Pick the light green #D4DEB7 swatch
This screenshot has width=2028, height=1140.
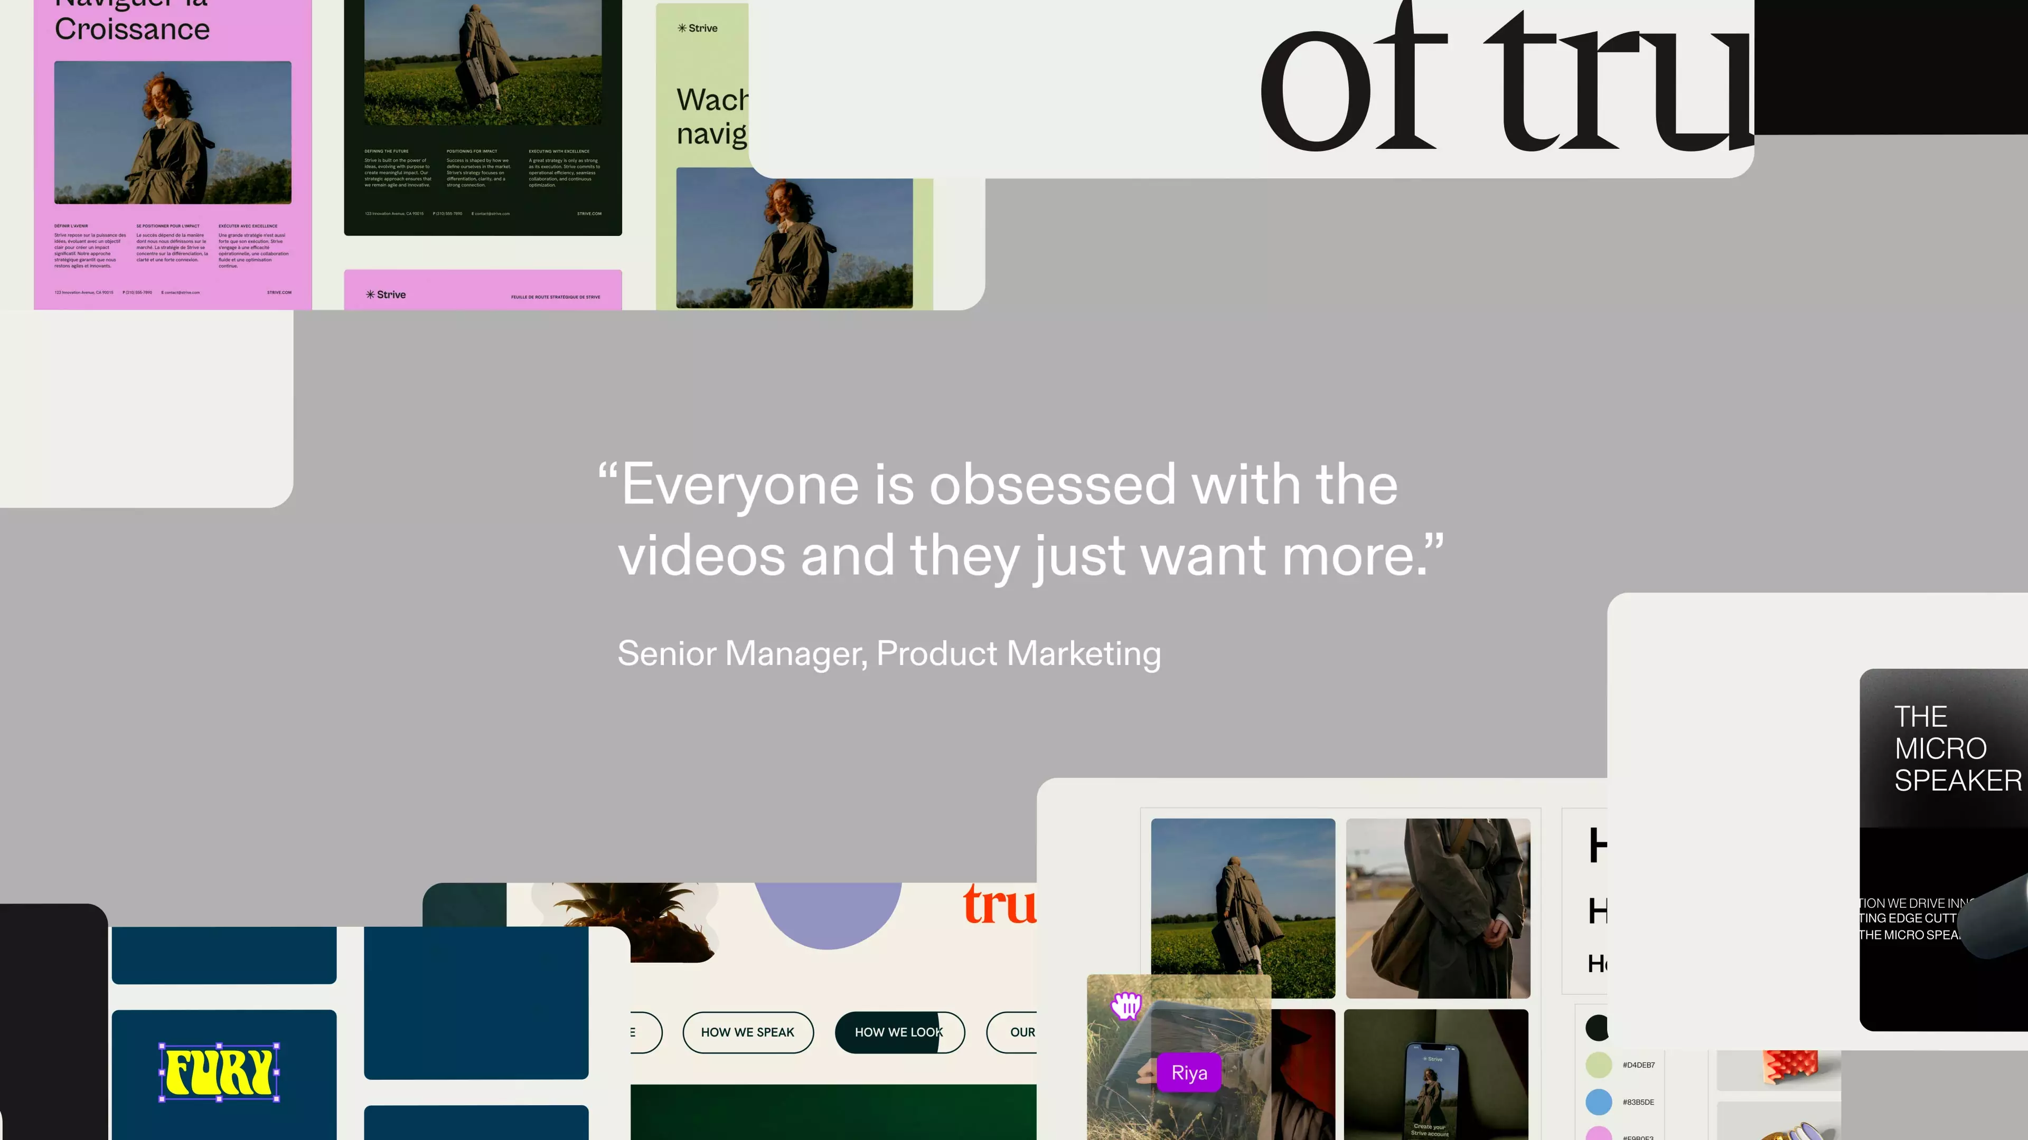point(1598,1065)
